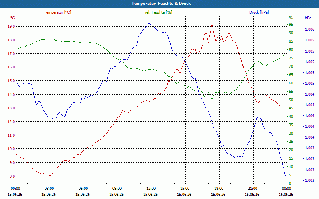319x199 pixels.
Task: Click the 70 humidity axis value
Action: click(x=291, y=66)
